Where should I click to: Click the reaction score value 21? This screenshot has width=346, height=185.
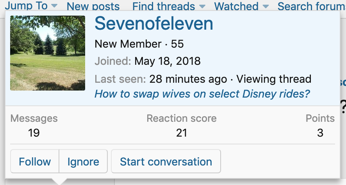coord(182,133)
